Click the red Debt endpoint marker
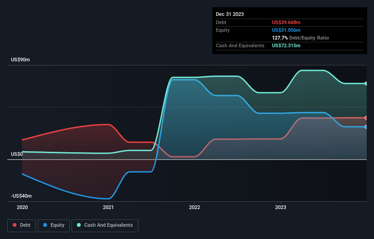This screenshot has height=239, width=374. click(x=366, y=118)
